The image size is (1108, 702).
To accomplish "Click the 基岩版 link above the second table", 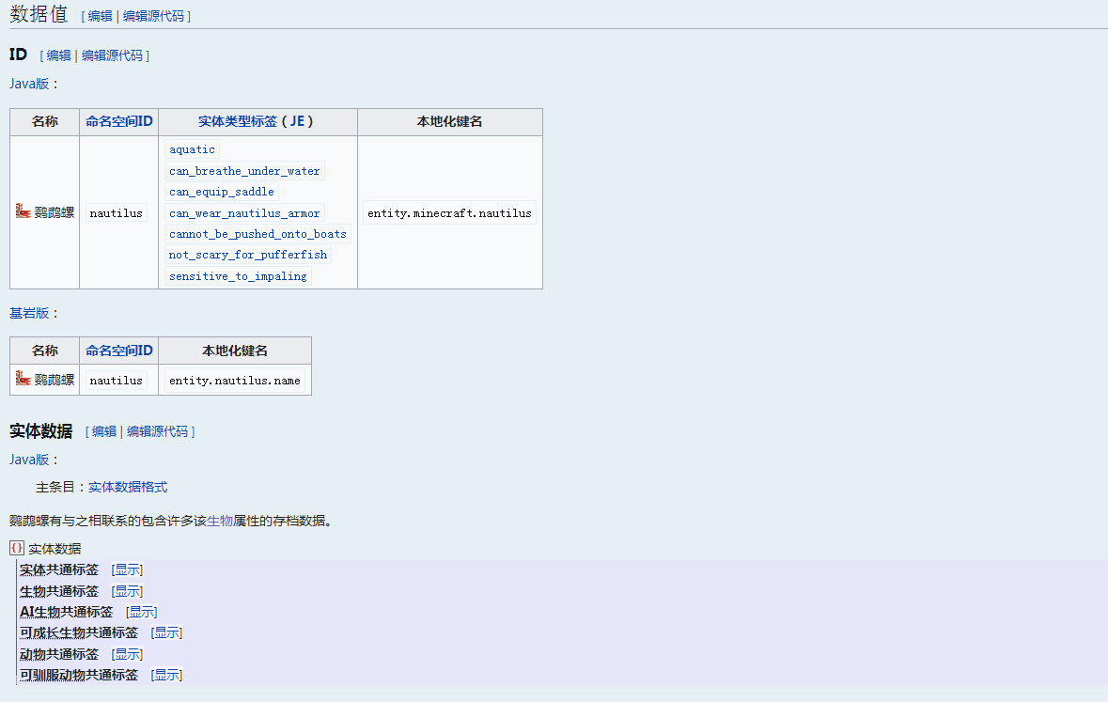I will click(23, 312).
